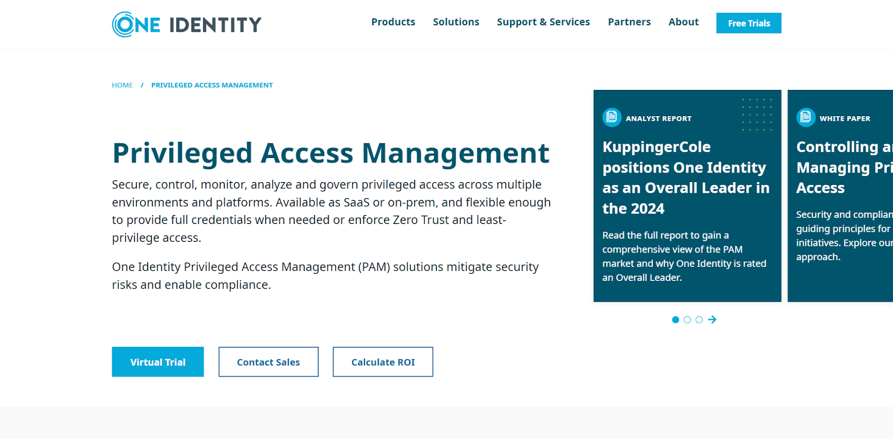Expand the Solutions navigation menu
The image size is (893, 439).
[x=456, y=22]
